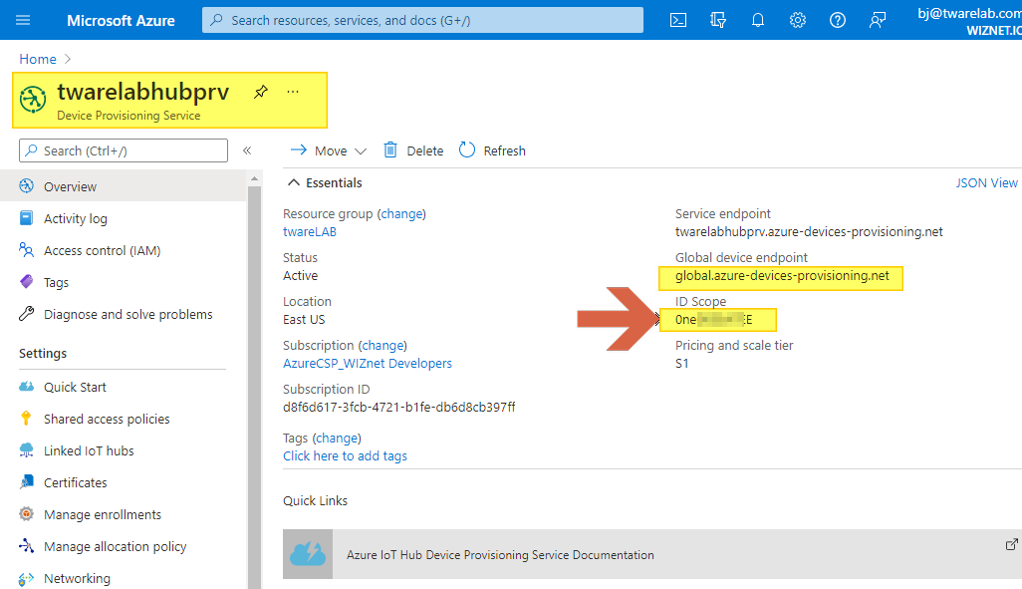Click the sidebar scrollbar up arrow
Image resolution: width=1022 pixels, height=589 pixels.
254,178
